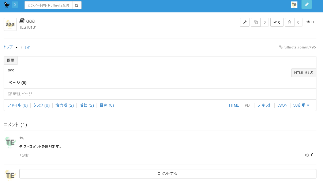Open the TE user avatar menu
The width and height of the screenshot is (323, 181).
tap(294, 5)
